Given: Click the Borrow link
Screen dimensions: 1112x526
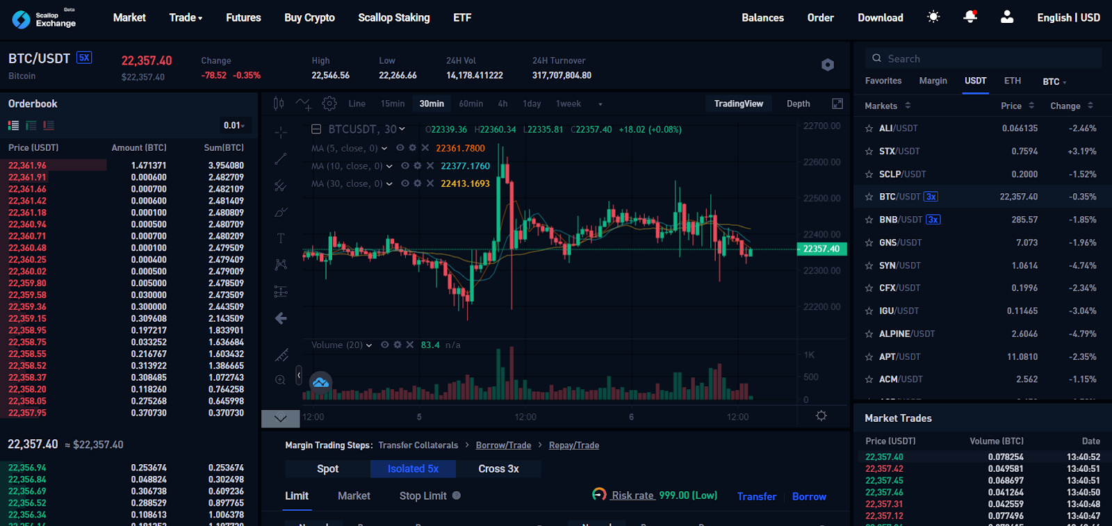Looking at the screenshot, I should click(809, 496).
